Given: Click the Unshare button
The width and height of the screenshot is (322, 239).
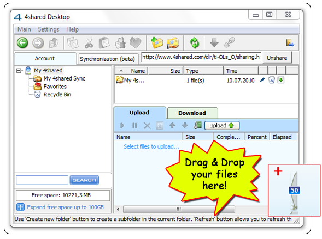Looking at the screenshot, I should (x=277, y=58).
